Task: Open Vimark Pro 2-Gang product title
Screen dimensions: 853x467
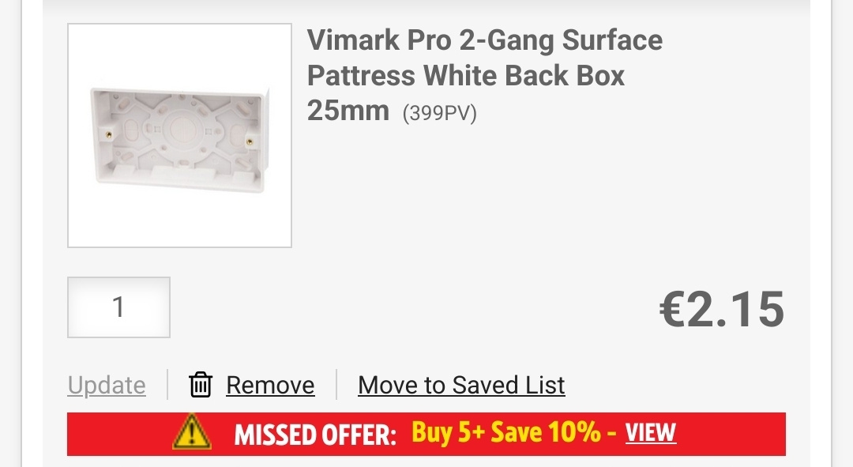Action: click(x=484, y=75)
